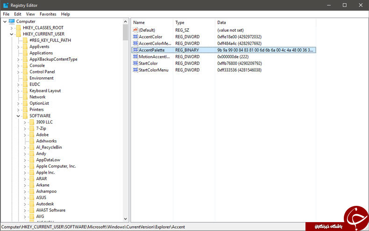Image resolution: width=369 pixels, height=231 pixels.
Task: Click the Printers folder icon
Action: click(25, 109)
